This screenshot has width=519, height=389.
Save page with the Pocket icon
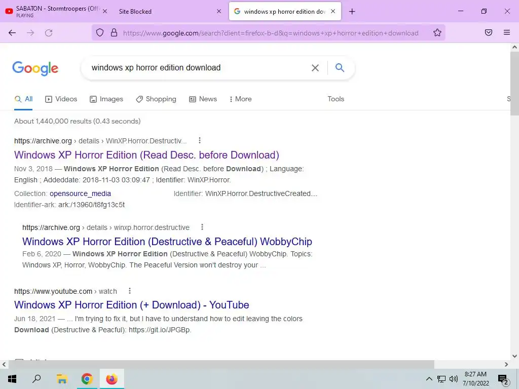coord(489,32)
